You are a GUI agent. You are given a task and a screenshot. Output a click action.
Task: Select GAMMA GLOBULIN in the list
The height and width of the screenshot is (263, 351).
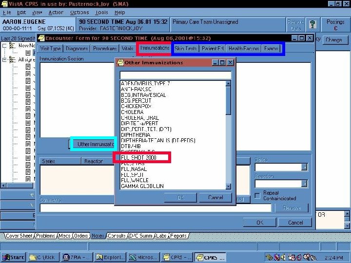point(142,186)
